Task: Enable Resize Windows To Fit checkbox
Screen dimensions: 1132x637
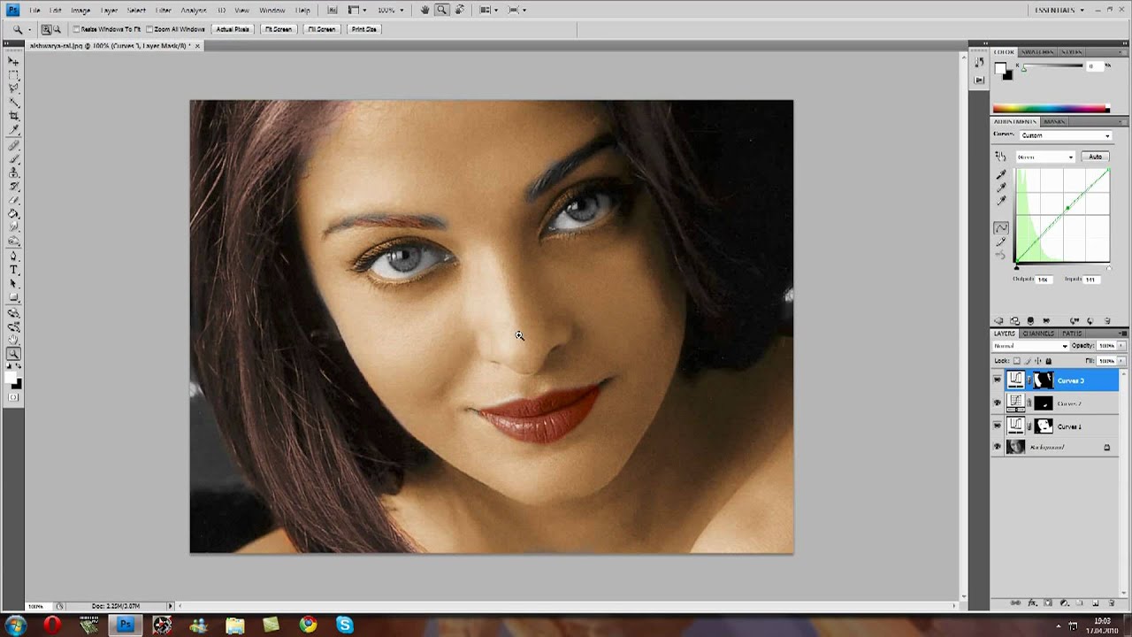Action: pyautogui.click(x=77, y=29)
